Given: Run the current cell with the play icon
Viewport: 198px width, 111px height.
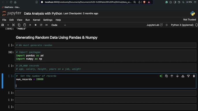Looking at the screenshot, I should click(x=30, y=25).
